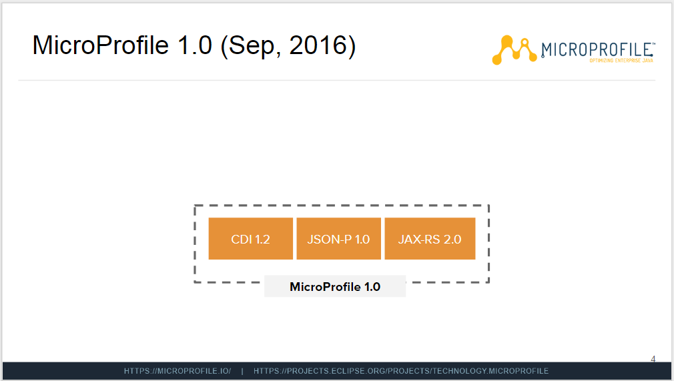This screenshot has width=674, height=381.
Task: Select the CDI 1.2 box
Action: click(251, 239)
